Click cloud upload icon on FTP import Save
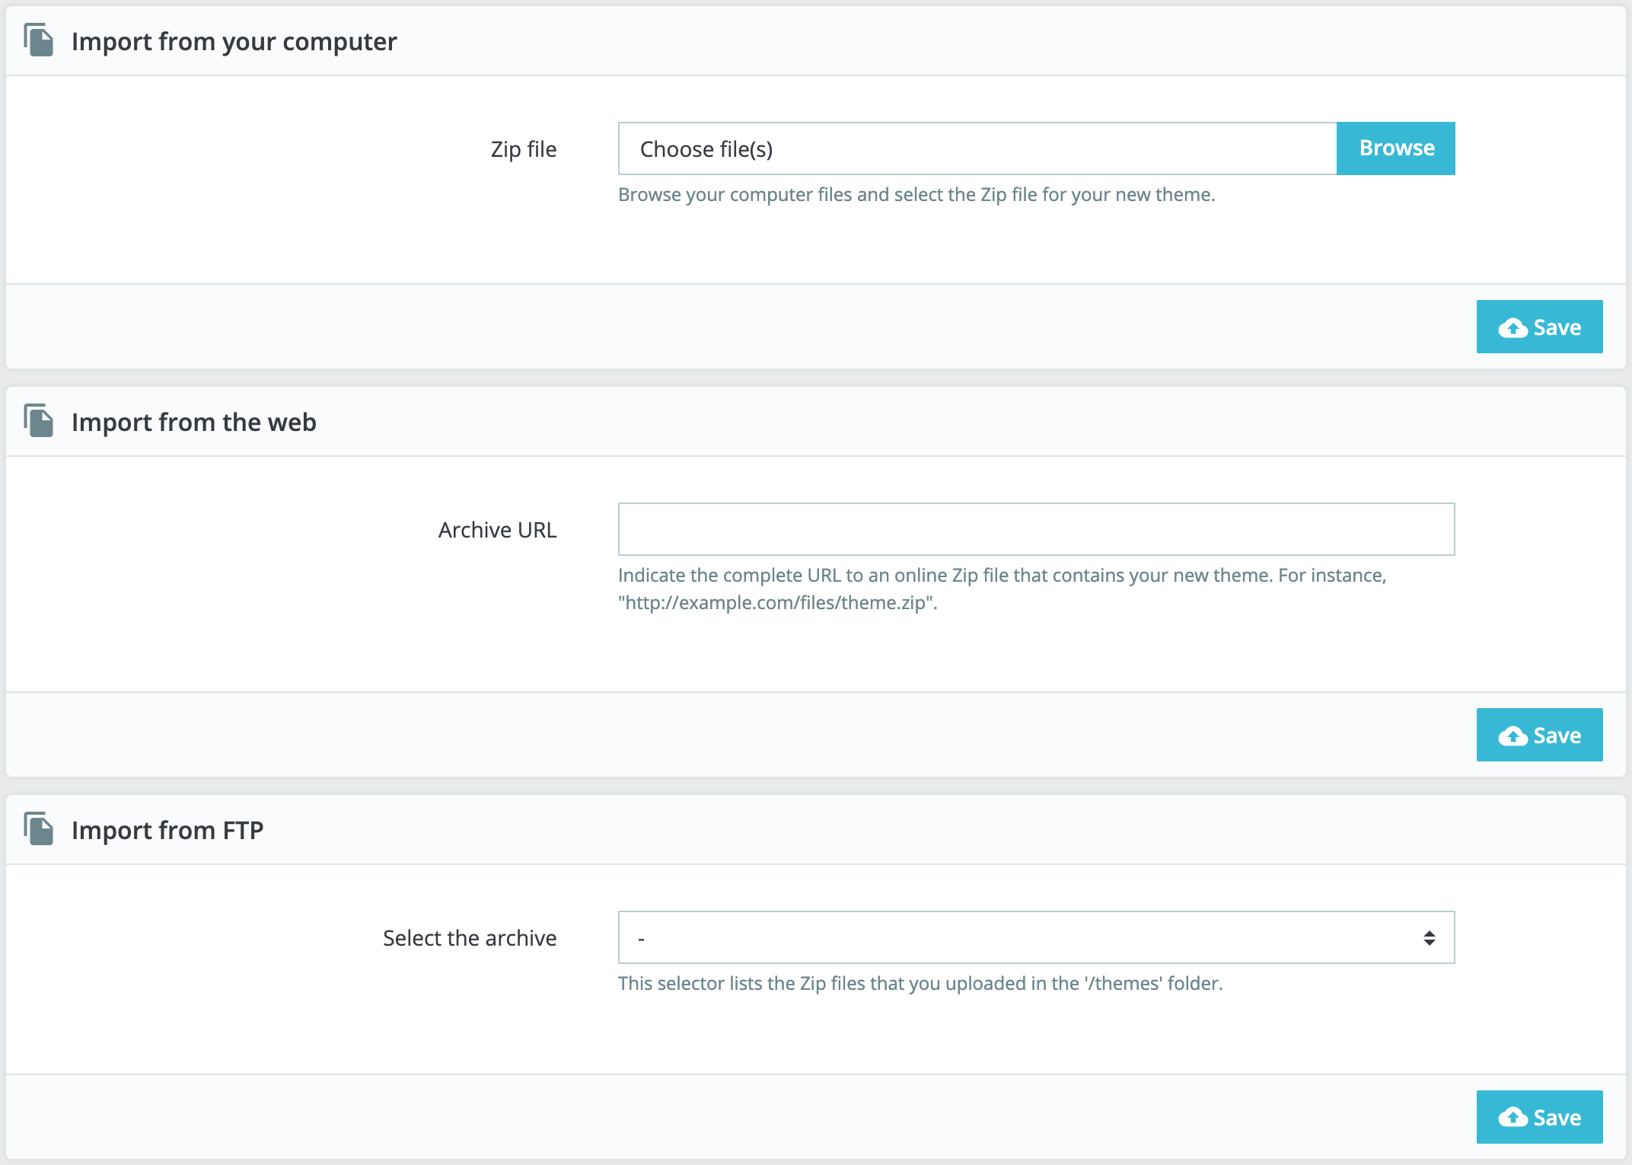The height and width of the screenshot is (1165, 1632). (x=1512, y=1118)
